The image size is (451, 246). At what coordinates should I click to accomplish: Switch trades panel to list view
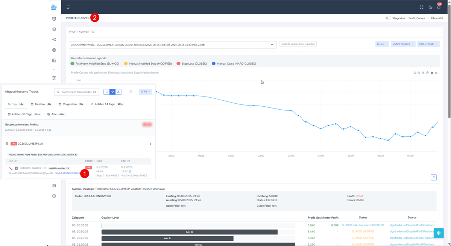[107, 92]
